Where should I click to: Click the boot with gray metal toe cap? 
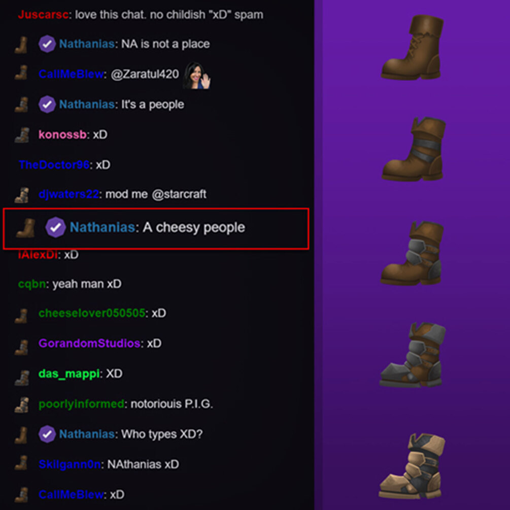pyautogui.click(x=413, y=355)
